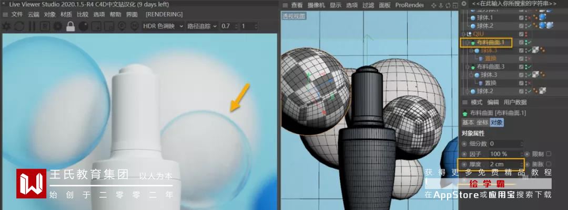
Task: Click the viewport zoom camera icon
Action: (441, 5)
